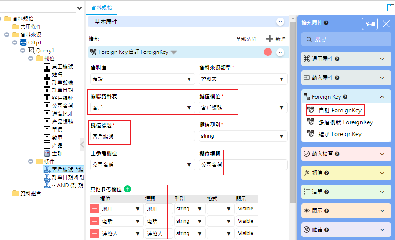
Task: Click help icon beside 通用屬性
Action: pyautogui.click(x=337, y=59)
